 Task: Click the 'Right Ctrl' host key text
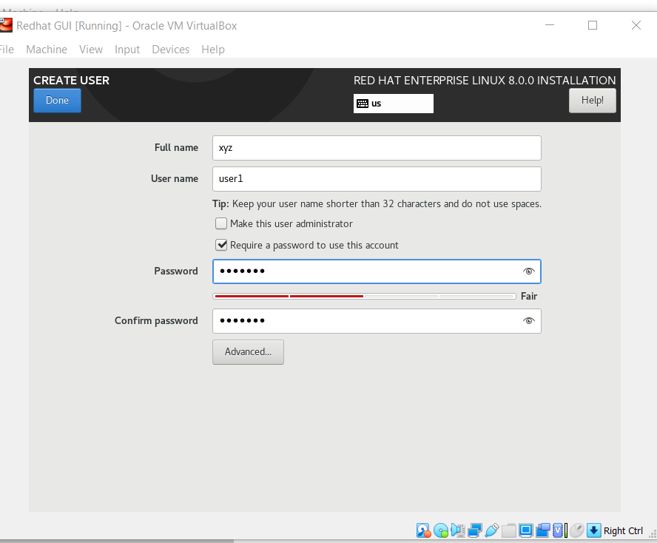tap(623, 531)
